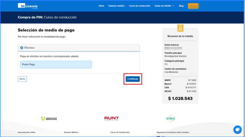Click Síguenos en nuestras redes sociales text
Screen dimensions: 245x137
[173, 132]
